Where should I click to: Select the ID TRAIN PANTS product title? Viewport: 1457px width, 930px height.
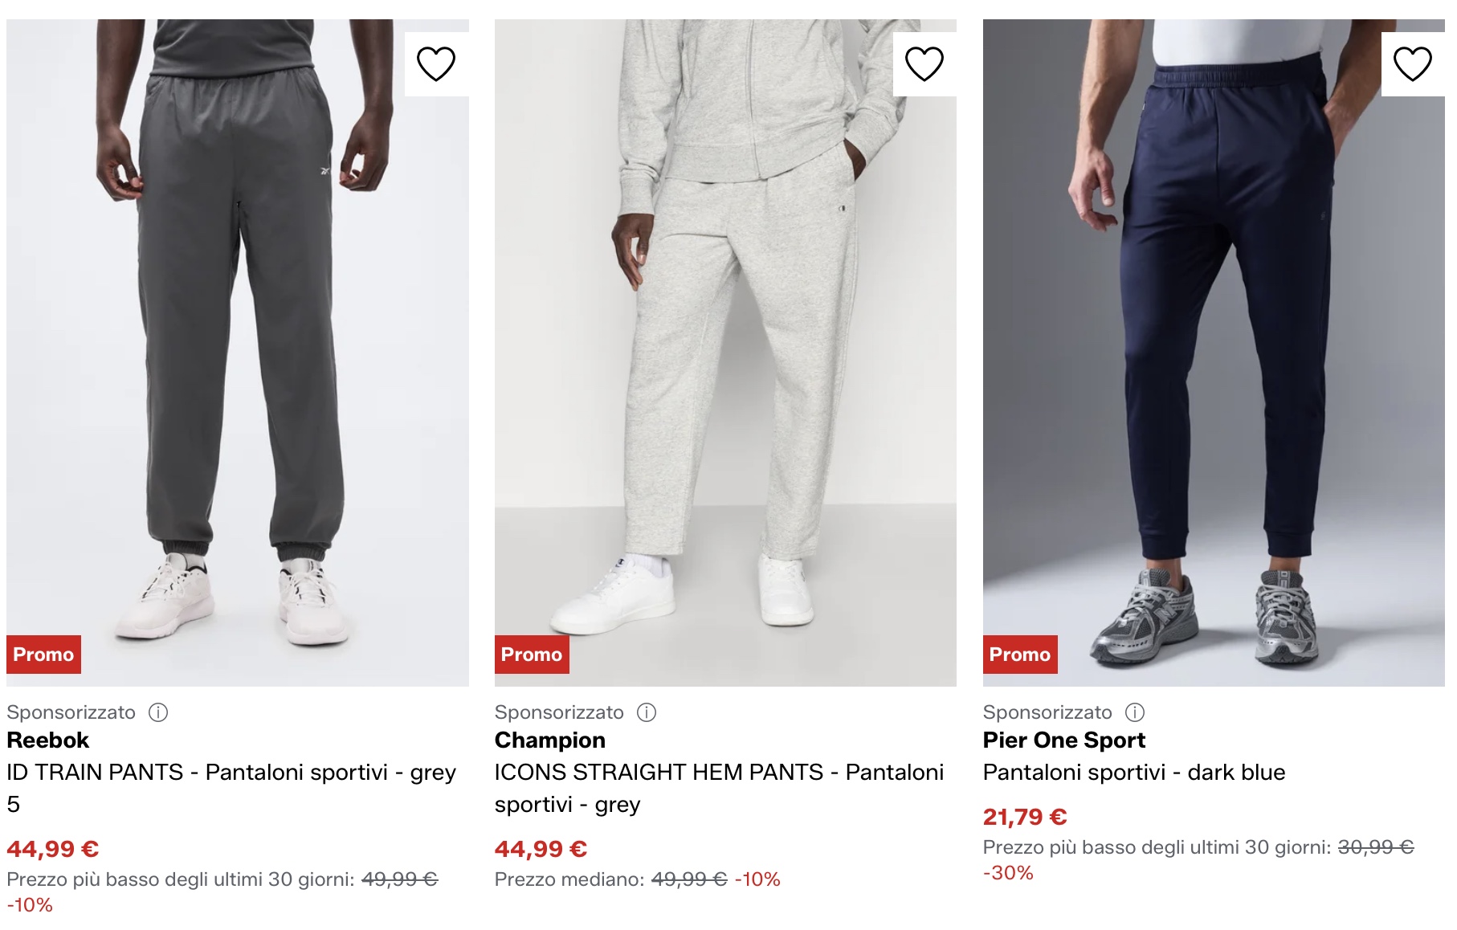[x=231, y=773]
